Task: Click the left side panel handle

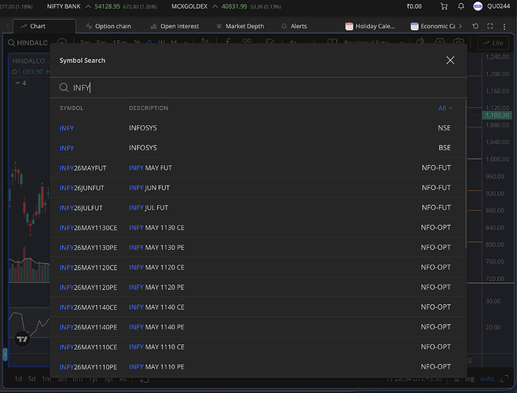Action: point(5,354)
